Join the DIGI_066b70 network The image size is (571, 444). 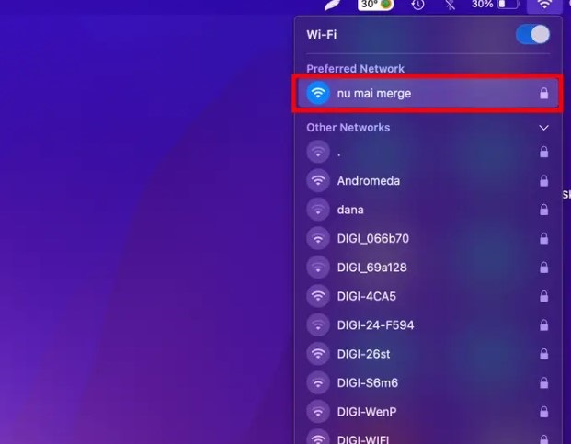428,238
